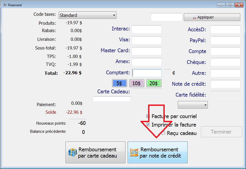Click the abacus icon on Remboursement par note de crédit
Image resolution: width=246 pixels, height=169 pixels.
coord(134,152)
